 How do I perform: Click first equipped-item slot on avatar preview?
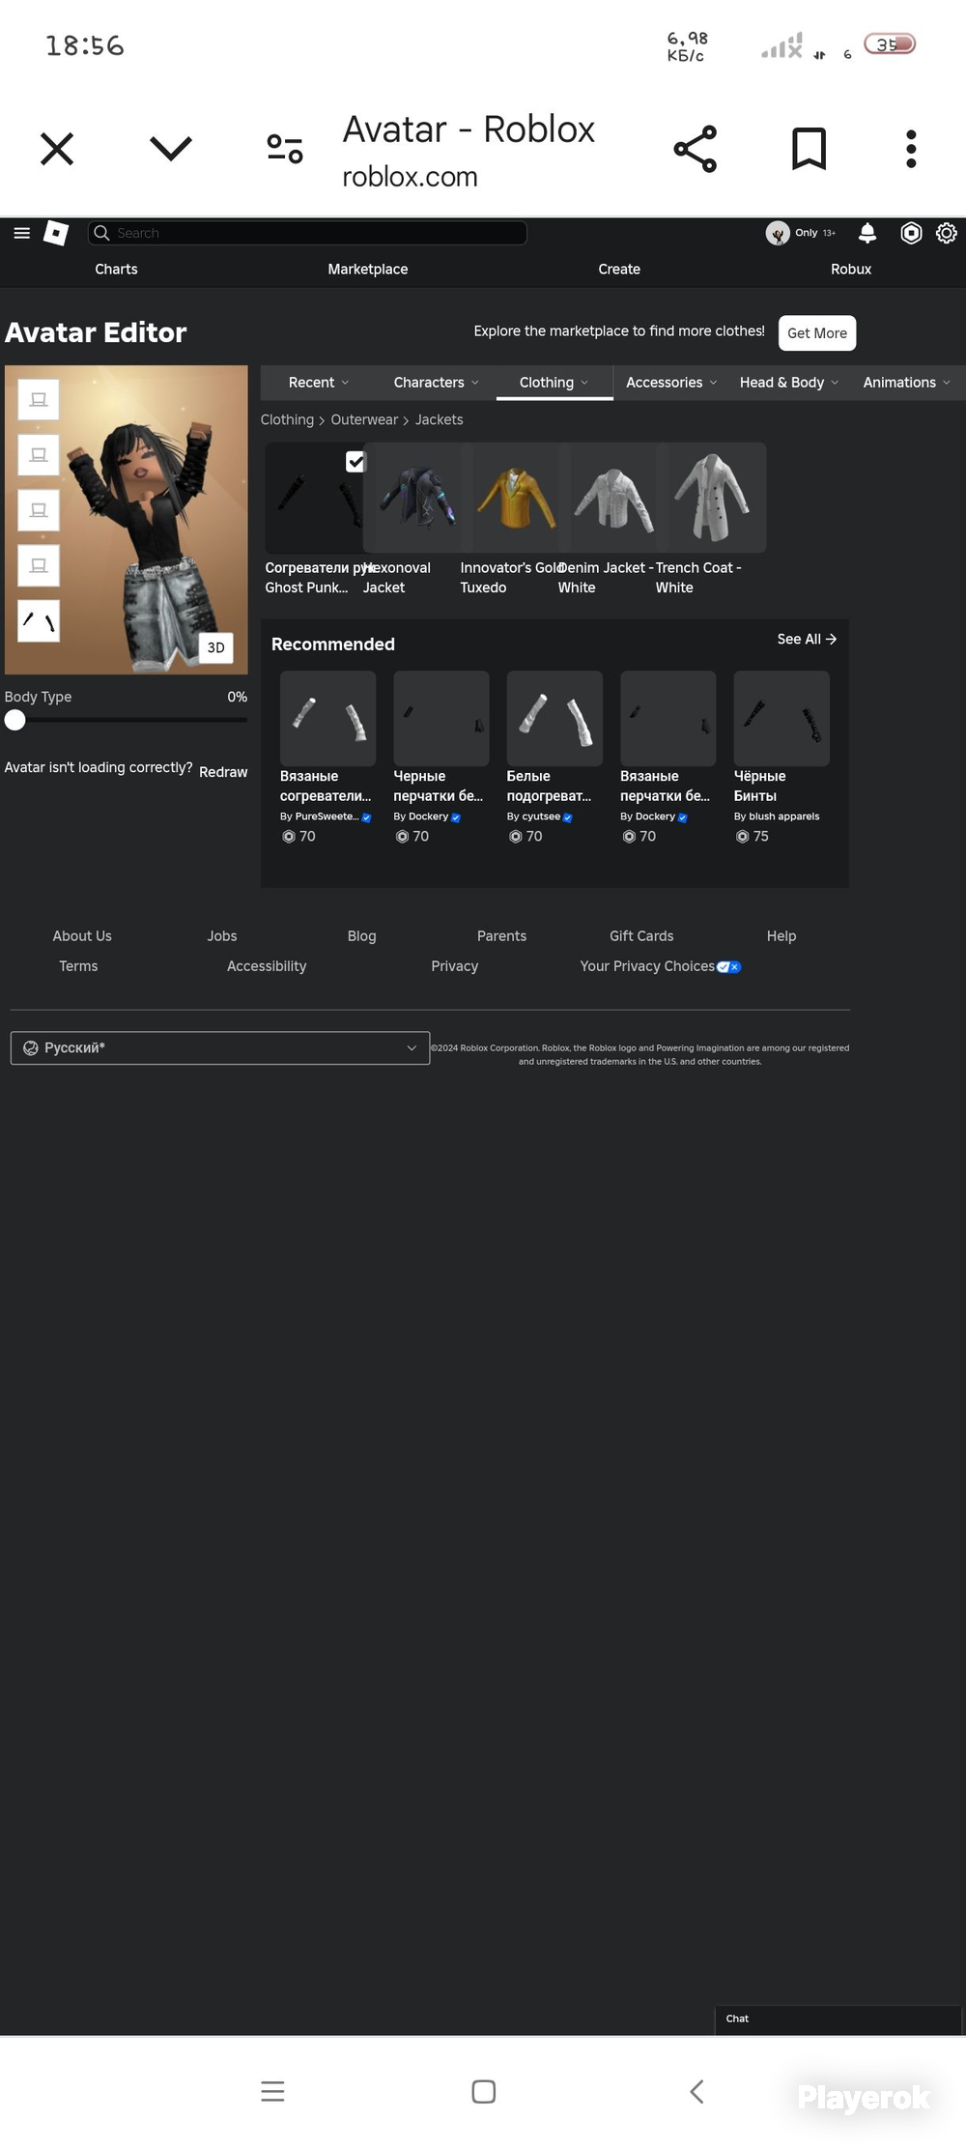pos(39,399)
